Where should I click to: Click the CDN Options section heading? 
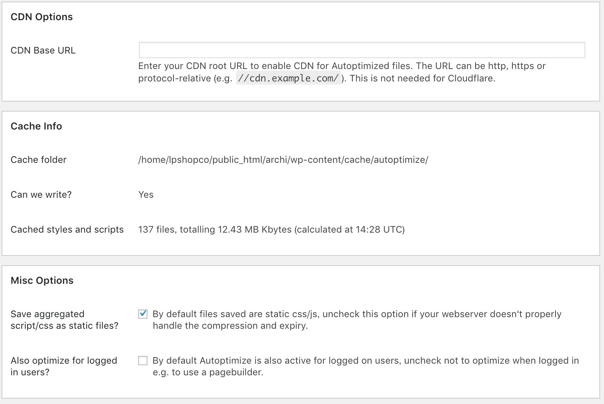point(42,17)
